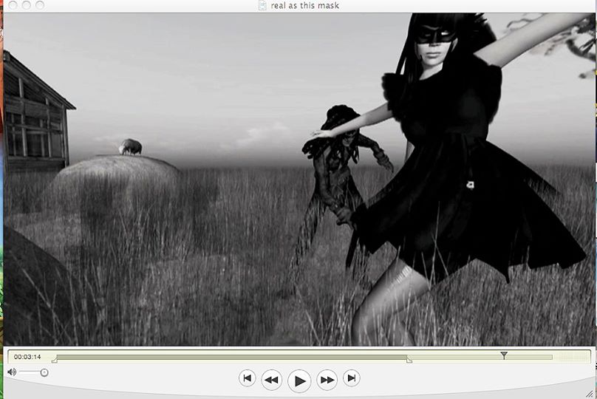Click the volume slider knob
This screenshot has width=597, height=399.
click(x=44, y=372)
